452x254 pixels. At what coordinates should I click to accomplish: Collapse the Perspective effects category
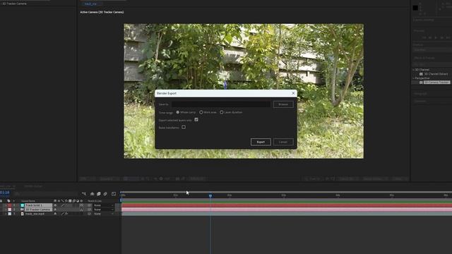414,78
